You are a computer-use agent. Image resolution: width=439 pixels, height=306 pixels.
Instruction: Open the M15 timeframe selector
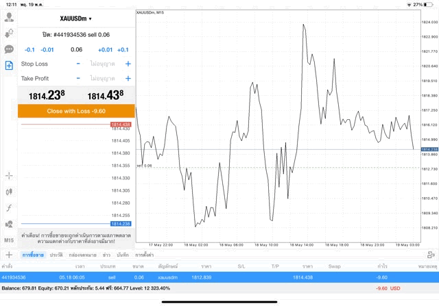(9, 240)
